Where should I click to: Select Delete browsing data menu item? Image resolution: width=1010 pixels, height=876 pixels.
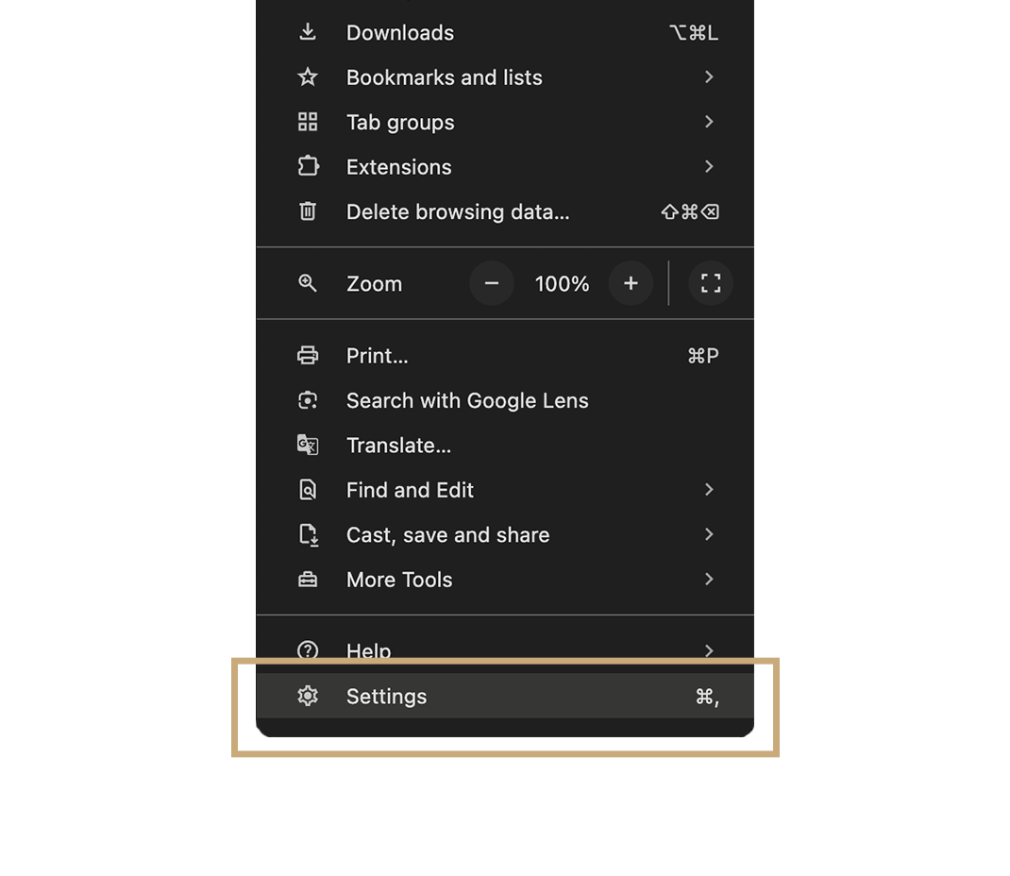(458, 211)
